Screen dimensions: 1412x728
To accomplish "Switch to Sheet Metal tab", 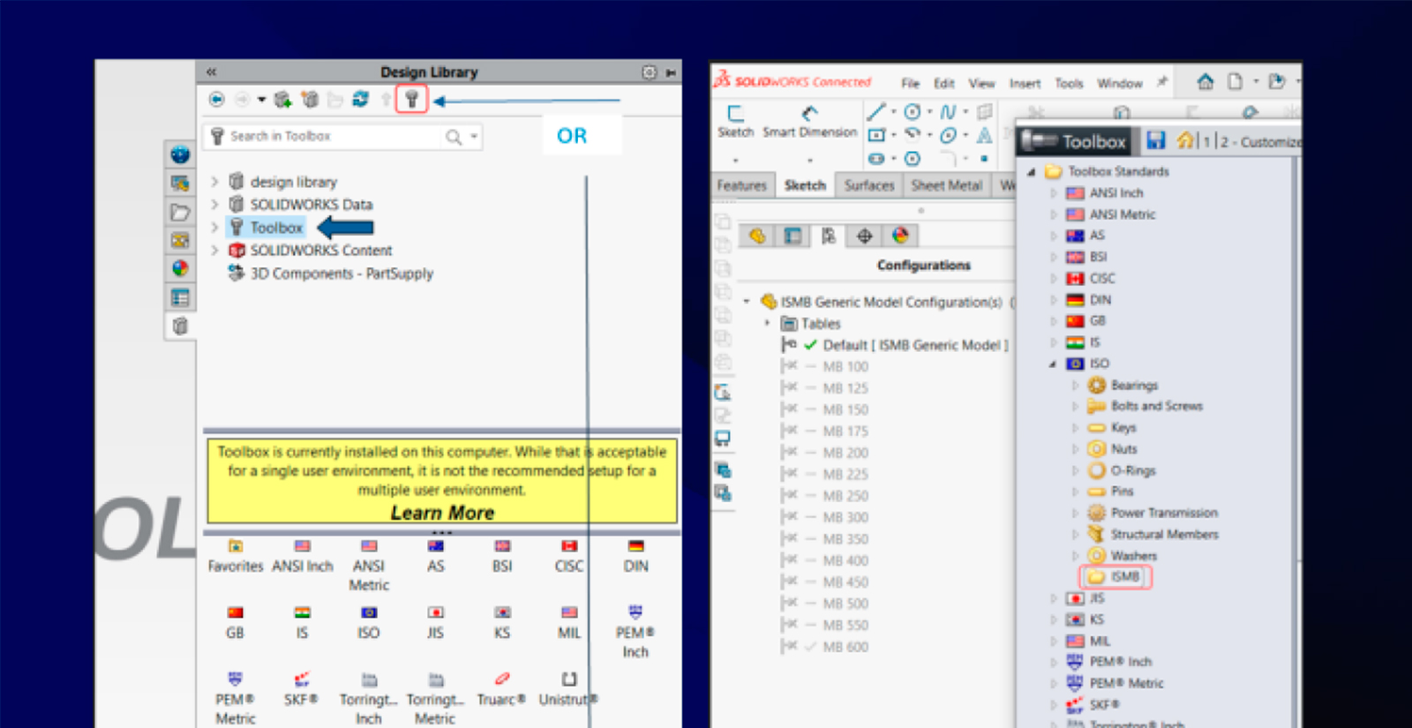I will 946,185.
